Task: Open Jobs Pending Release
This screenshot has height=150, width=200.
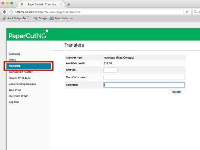Action: (x=22, y=84)
